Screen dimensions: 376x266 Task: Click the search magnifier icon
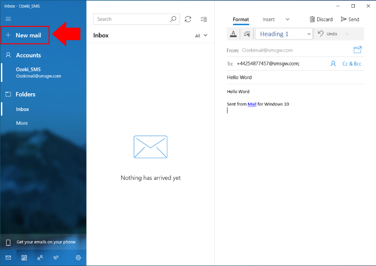pyautogui.click(x=173, y=19)
